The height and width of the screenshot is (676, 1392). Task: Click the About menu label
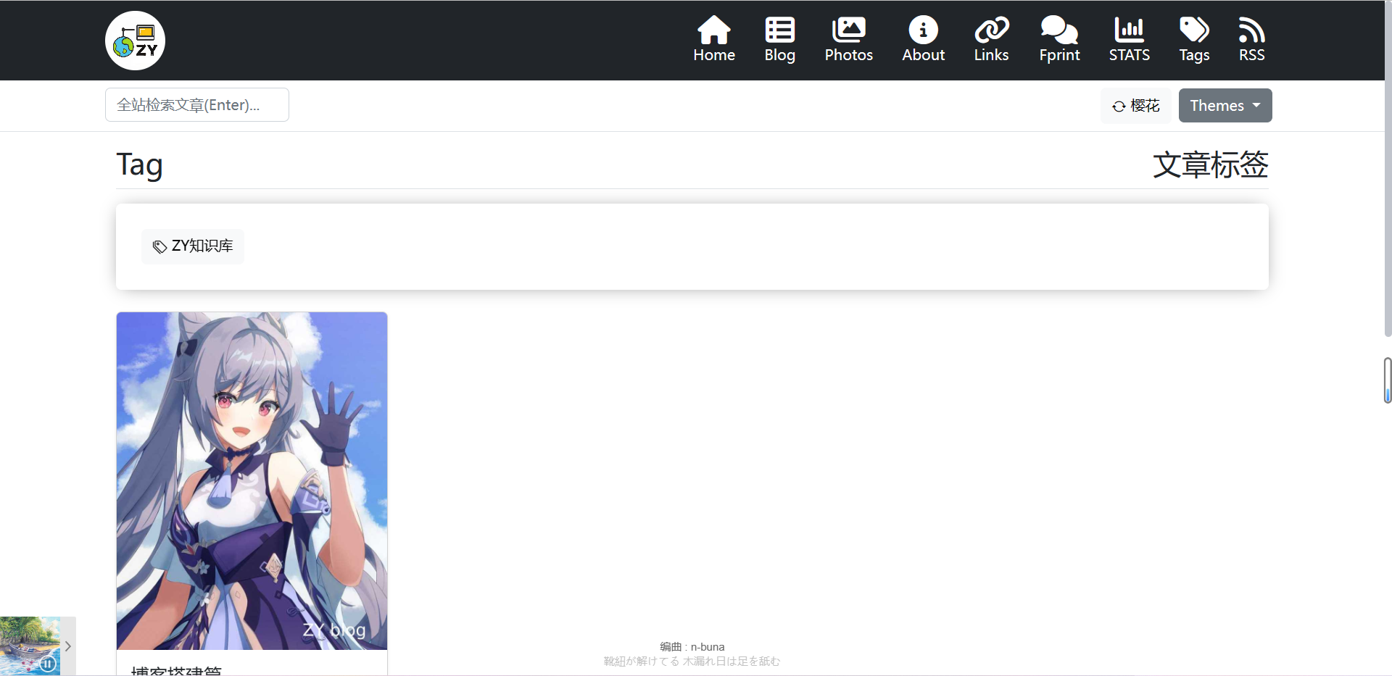coord(924,55)
